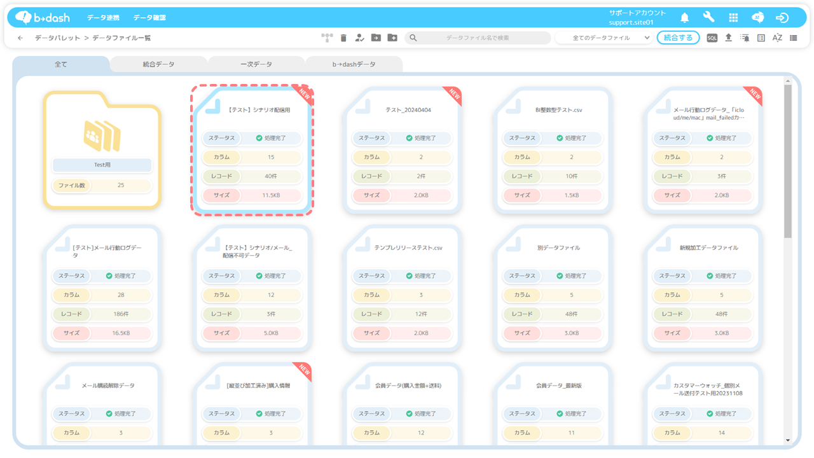Focus the データファイル名で検索 field
Screen dimensions: 814x458
[478, 38]
